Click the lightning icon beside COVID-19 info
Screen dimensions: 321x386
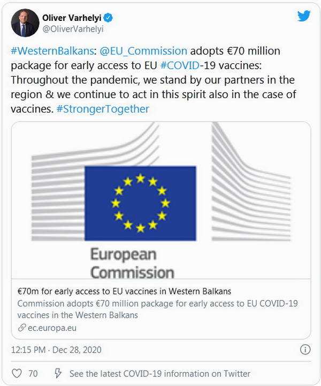(x=58, y=373)
